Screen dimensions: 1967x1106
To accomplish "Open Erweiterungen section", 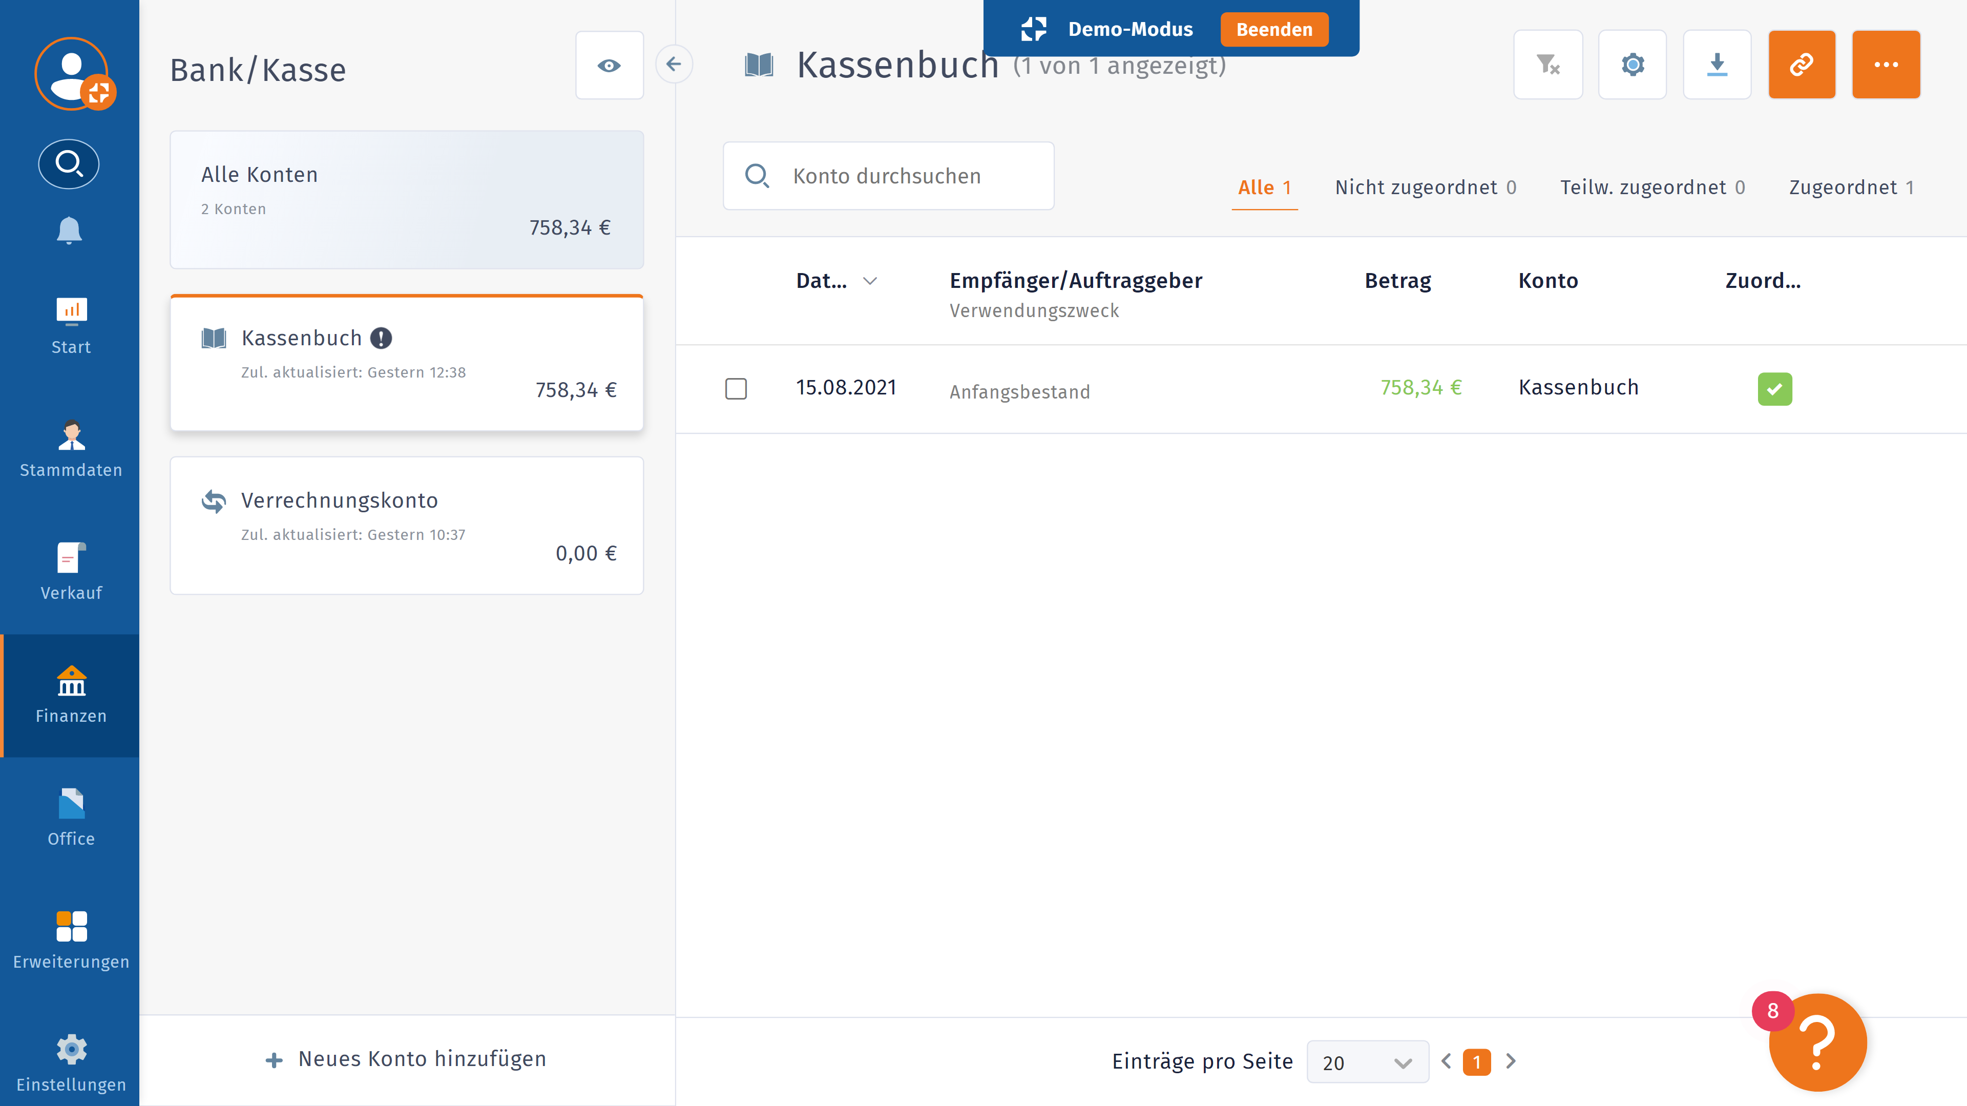I will pos(70,941).
